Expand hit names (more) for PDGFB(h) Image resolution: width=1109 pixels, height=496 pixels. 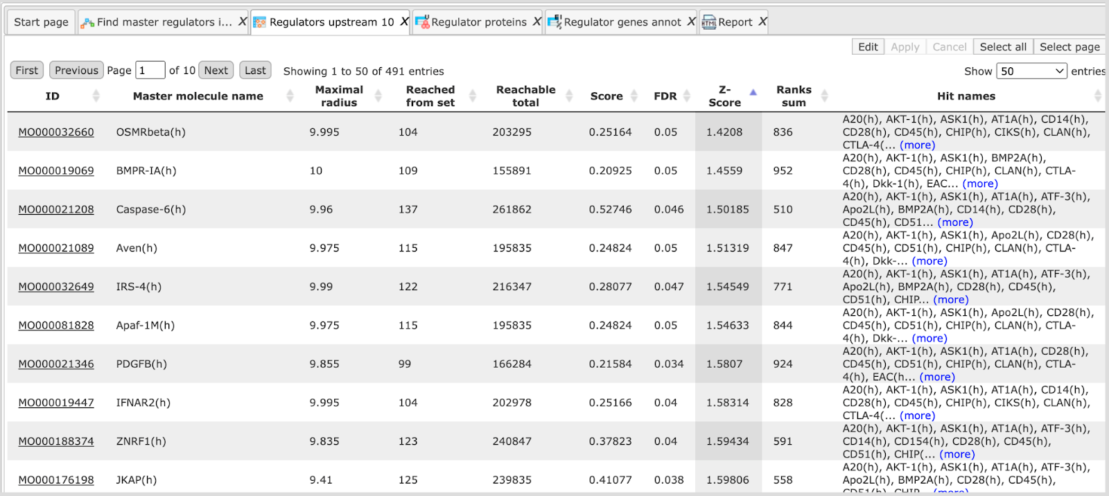coord(937,377)
